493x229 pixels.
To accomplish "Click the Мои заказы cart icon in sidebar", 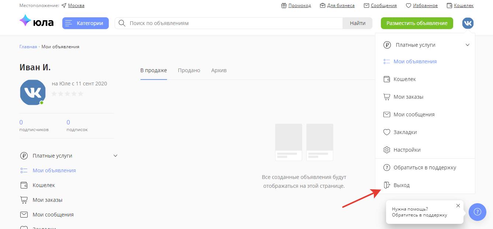I will [x=24, y=200].
